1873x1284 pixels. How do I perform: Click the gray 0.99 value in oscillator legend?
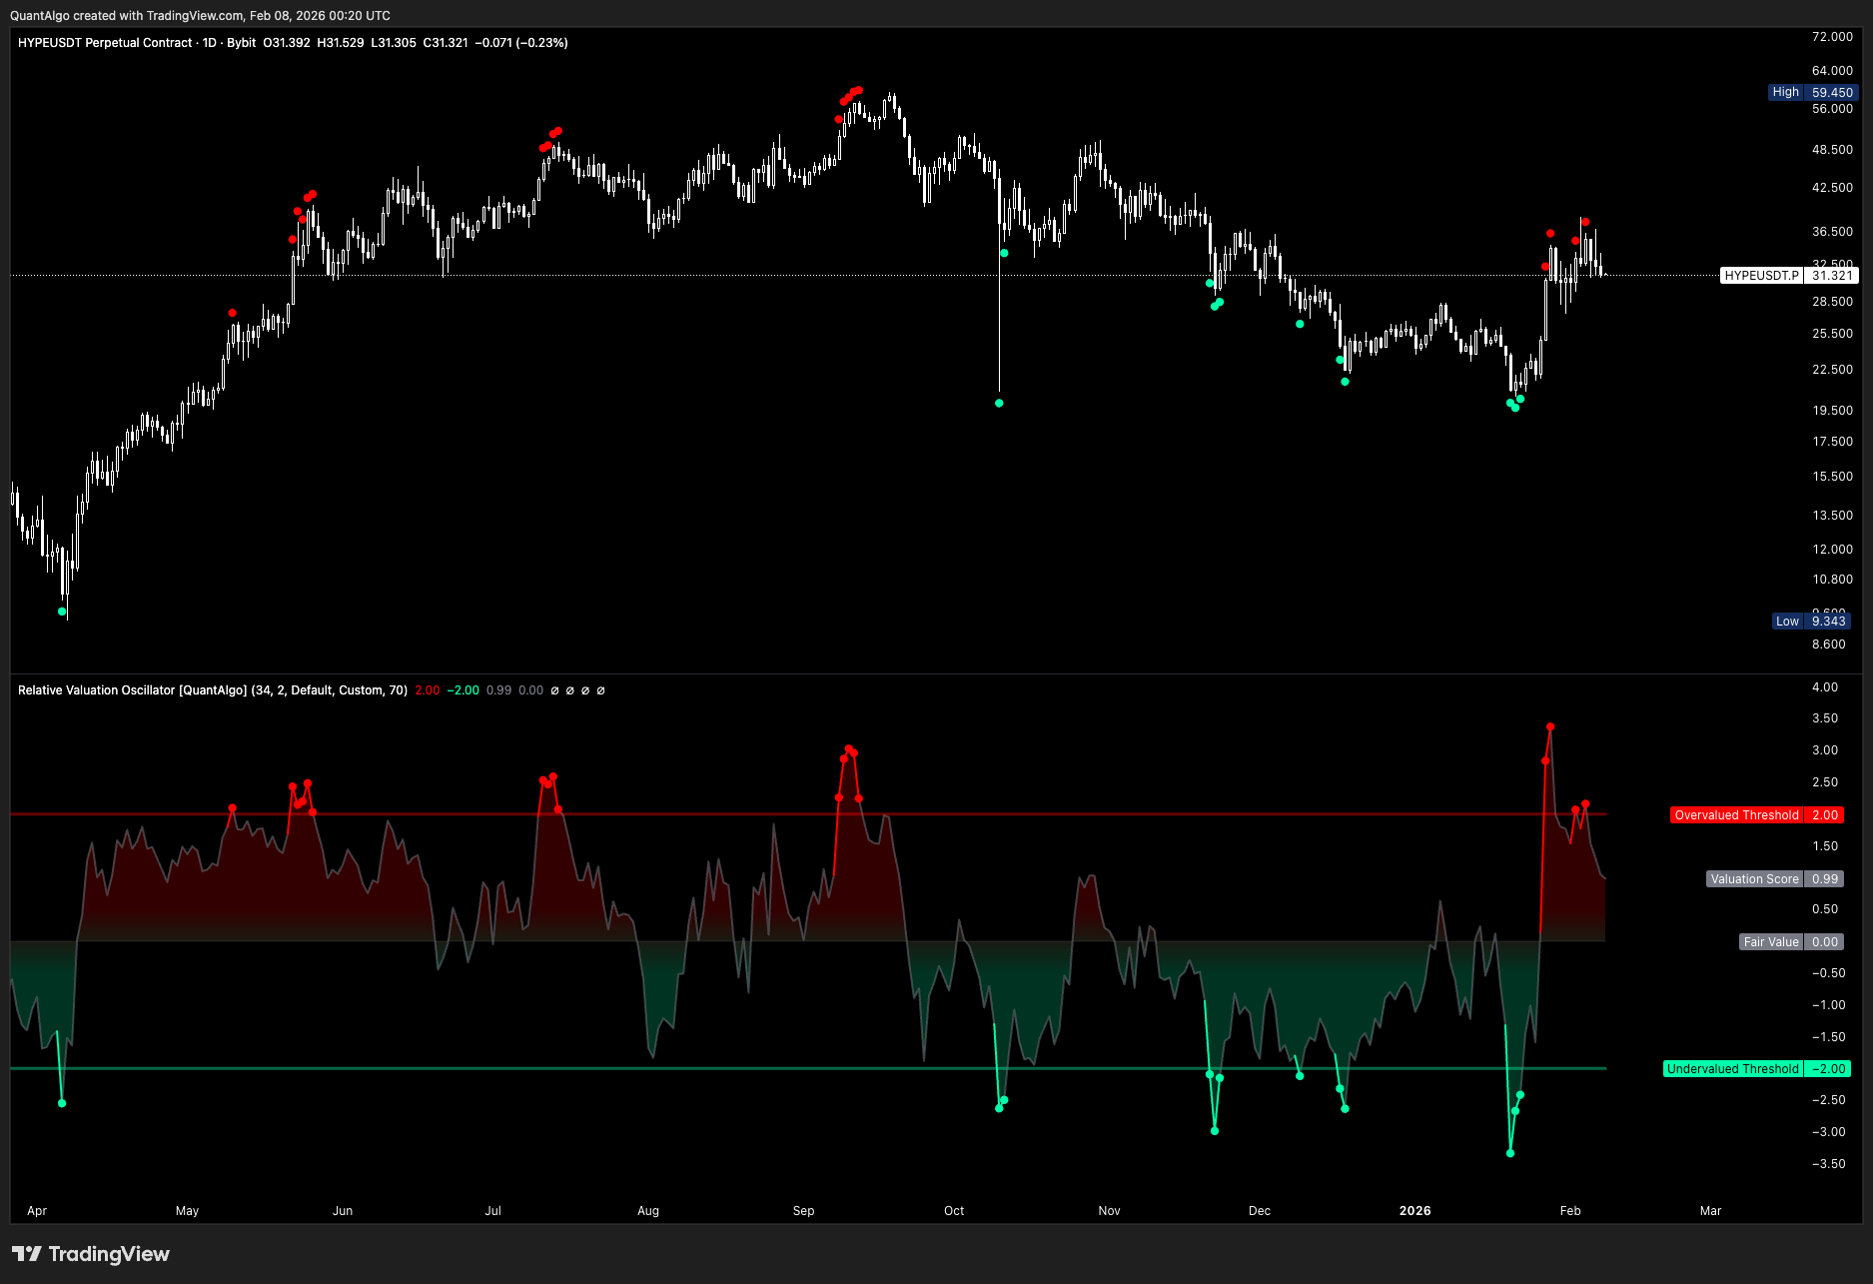(x=498, y=690)
